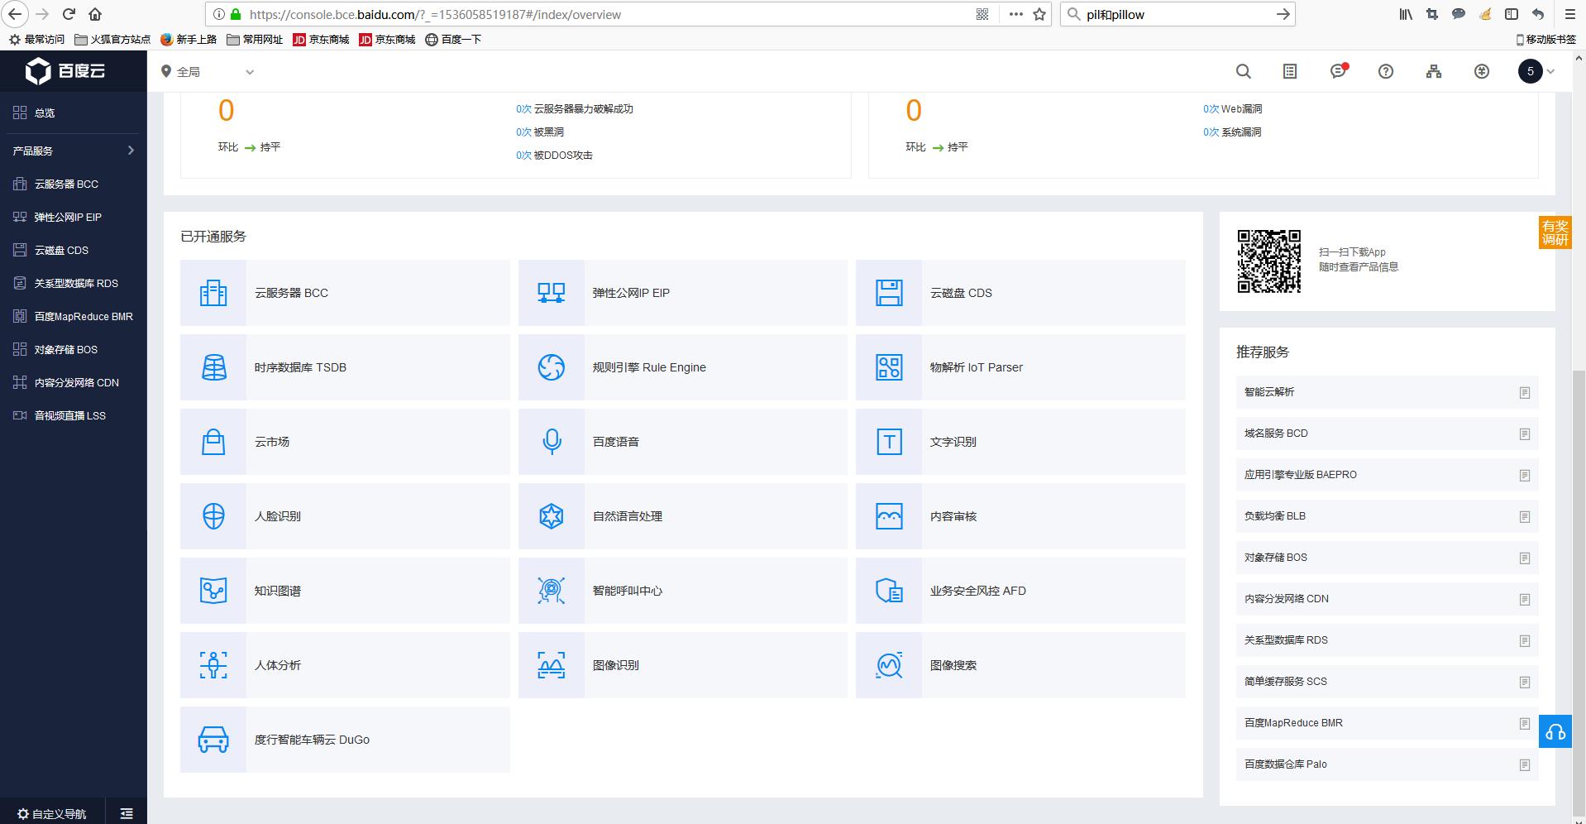Open the 度行智能车辆云 DuGo car icon
Viewport: 1586px width, 824px height.
[x=213, y=740]
